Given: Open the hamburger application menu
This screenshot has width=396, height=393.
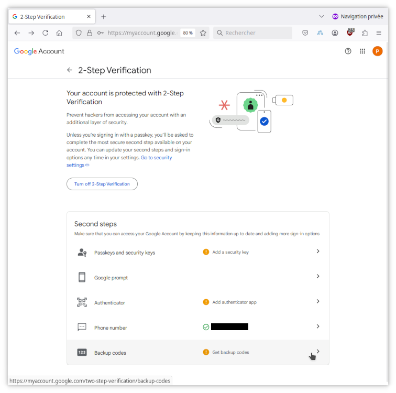Looking at the screenshot, I should (x=379, y=33).
